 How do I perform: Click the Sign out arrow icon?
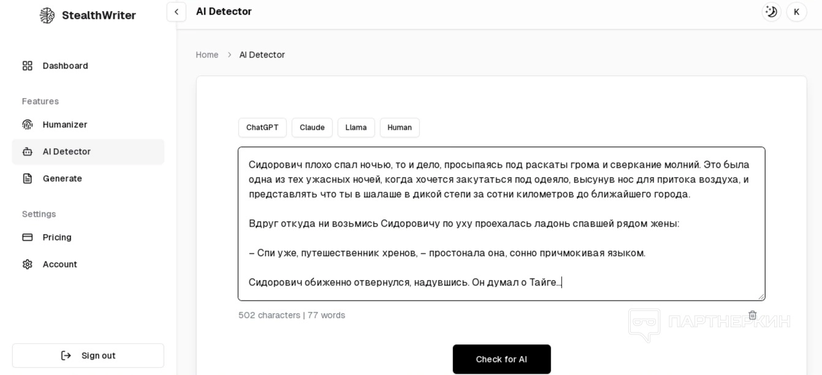[x=66, y=355]
